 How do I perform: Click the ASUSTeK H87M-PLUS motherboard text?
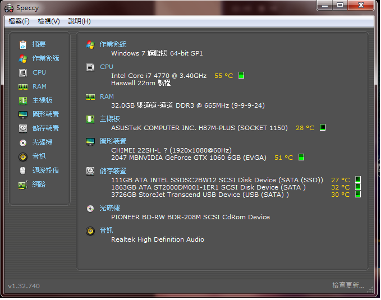click(199, 128)
